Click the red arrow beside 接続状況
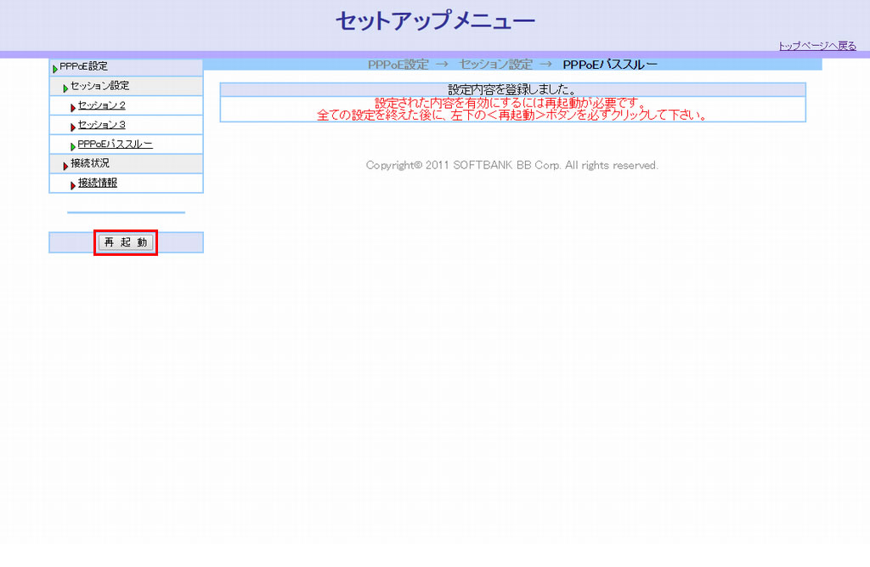870x567 pixels. [65, 165]
